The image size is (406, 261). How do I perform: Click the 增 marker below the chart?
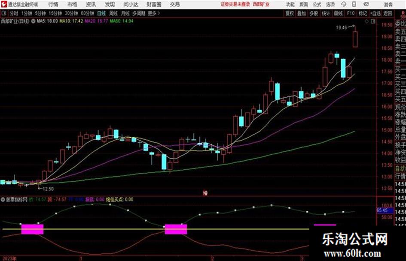pyautogui.click(x=205, y=193)
